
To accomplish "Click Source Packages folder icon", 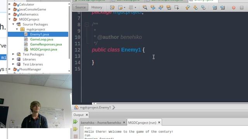I will (x=19, y=24).
